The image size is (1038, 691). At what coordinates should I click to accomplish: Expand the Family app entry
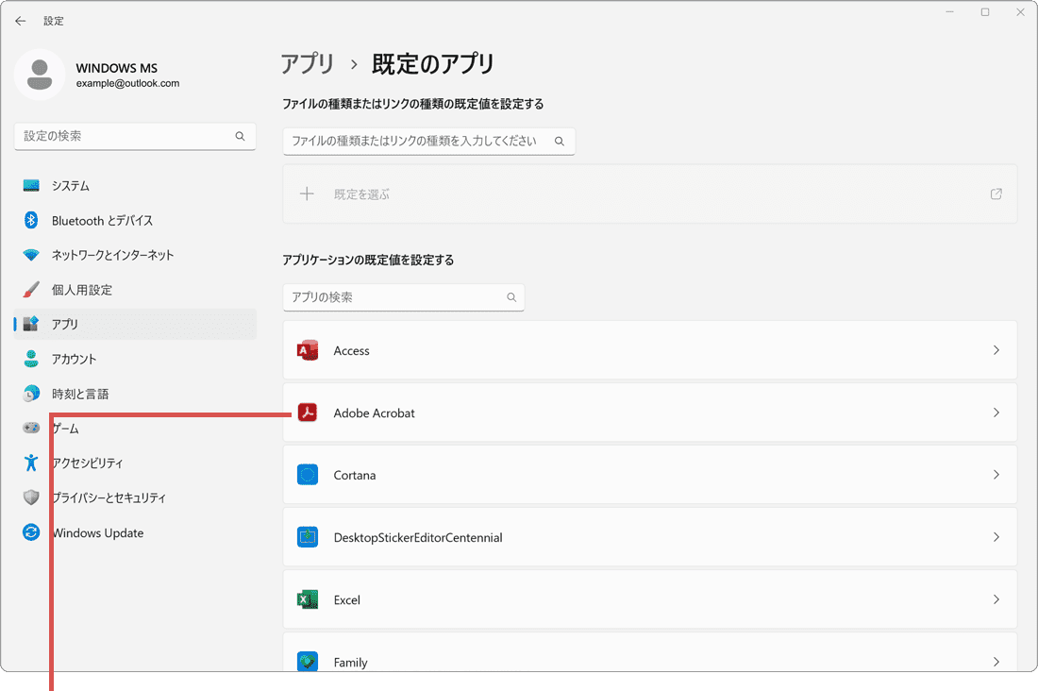coord(996,662)
